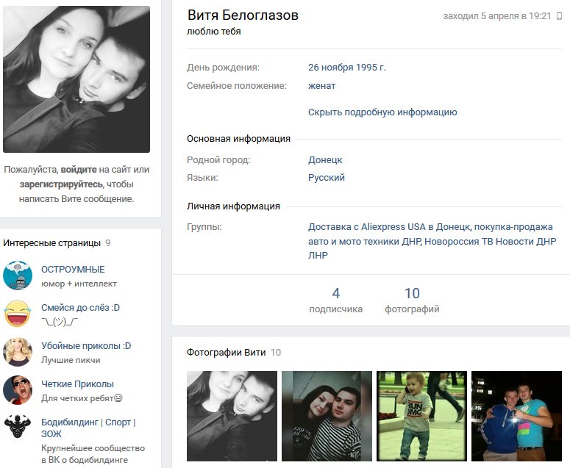Open the ОСТРОУМНЫЕ page avatar icon
Image resolution: width=570 pixels, height=468 pixels.
(18, 276)
